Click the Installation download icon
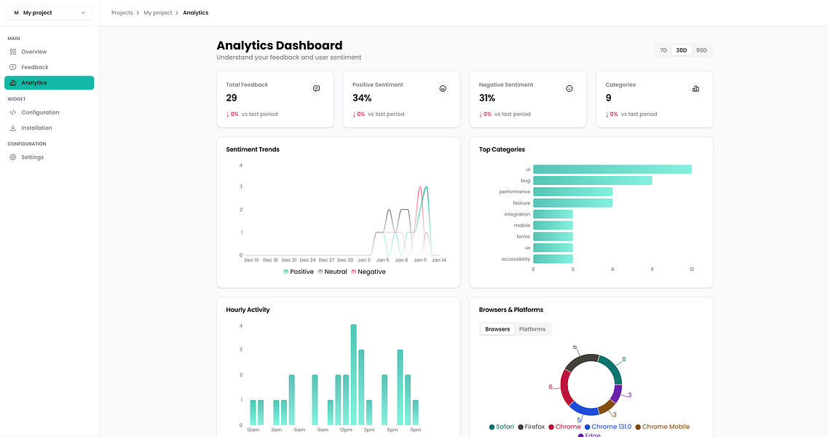828x437 pixels. [x=12, y=128]
